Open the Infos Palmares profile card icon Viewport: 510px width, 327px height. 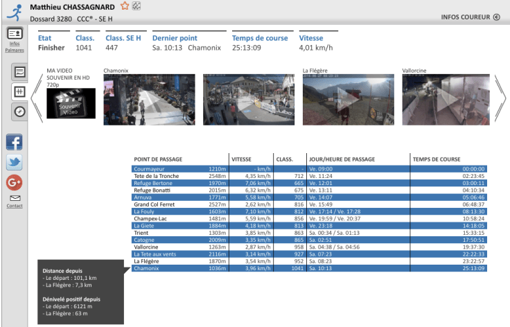pos(15,33)
